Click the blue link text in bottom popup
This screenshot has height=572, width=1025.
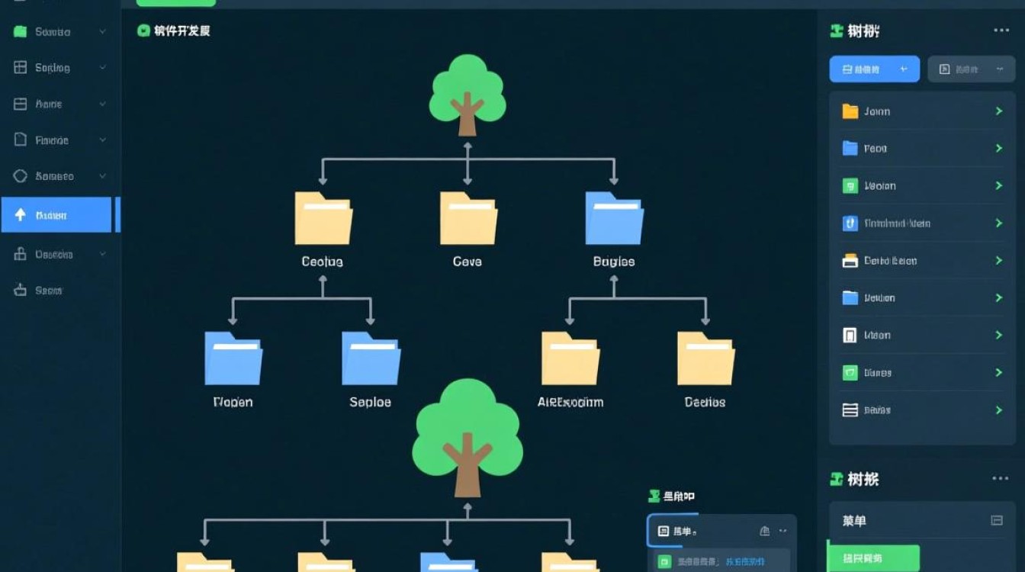745,561
